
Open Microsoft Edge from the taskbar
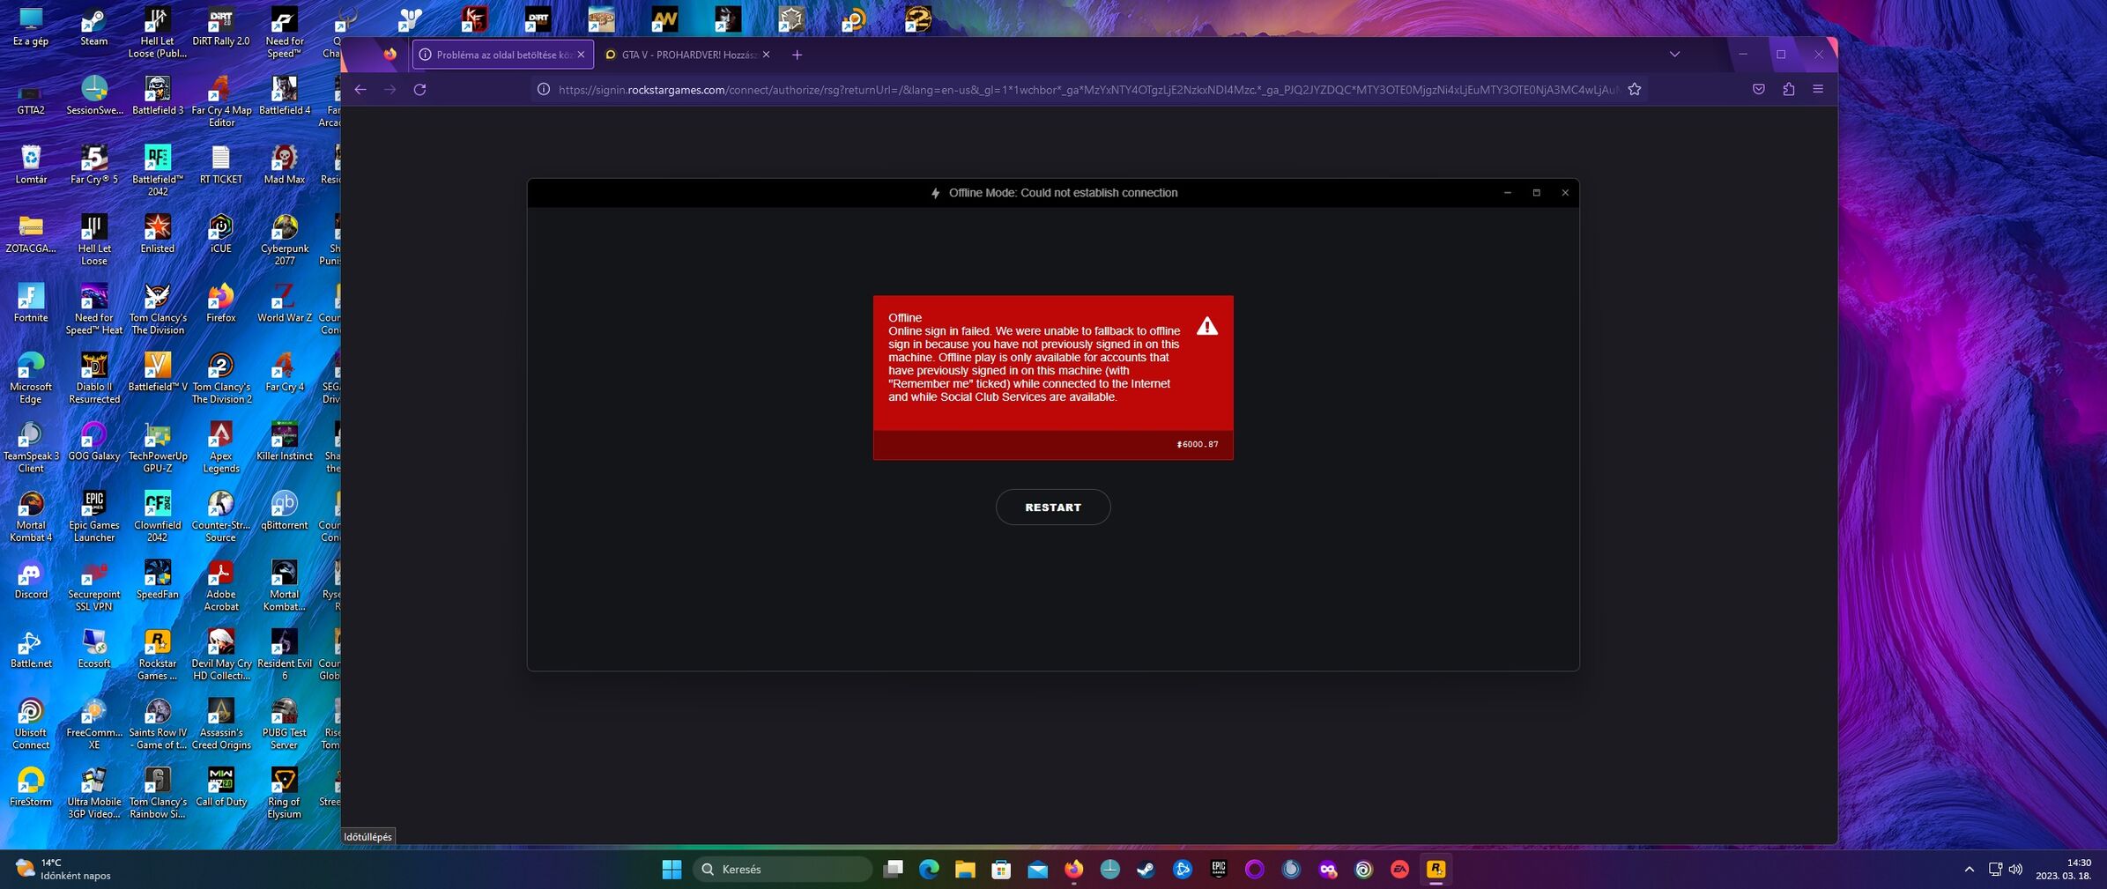(x=929, y=870)
